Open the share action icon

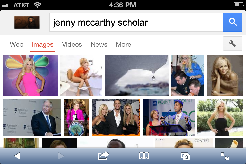pyautogui.click(x=103, y=156)
